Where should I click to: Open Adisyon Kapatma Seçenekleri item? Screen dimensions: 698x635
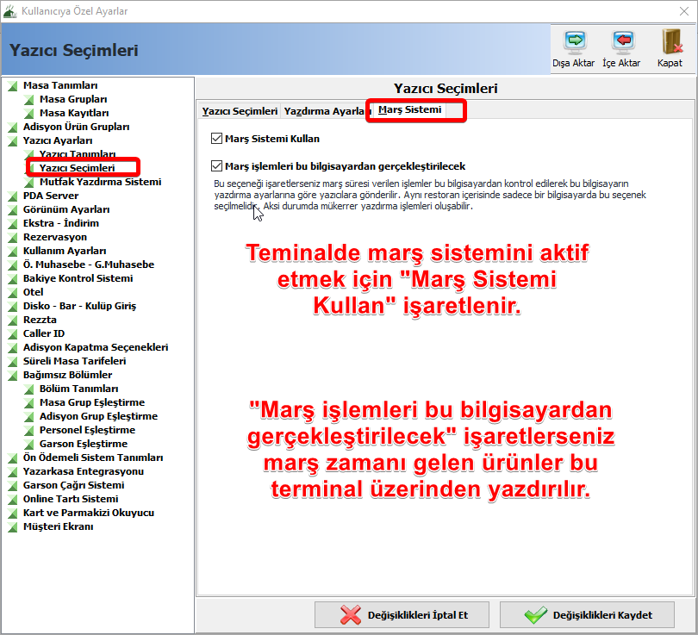pyautogui.click(x=96, y=347)
